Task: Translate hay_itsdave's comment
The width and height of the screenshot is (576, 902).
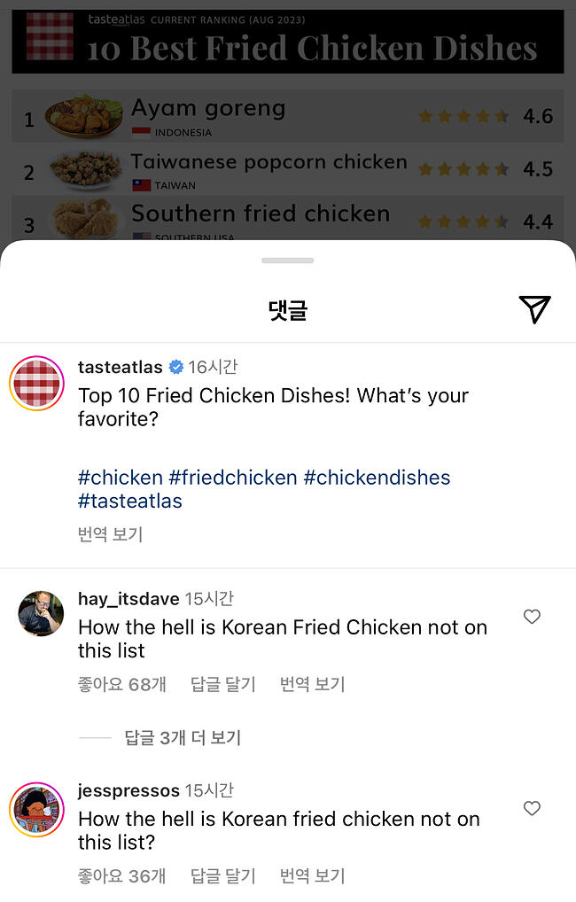Action: tap(312, 684)
